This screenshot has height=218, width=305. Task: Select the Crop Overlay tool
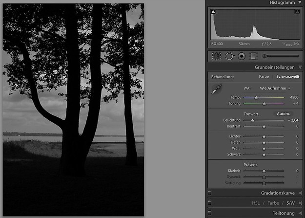(x=216, y=56)
